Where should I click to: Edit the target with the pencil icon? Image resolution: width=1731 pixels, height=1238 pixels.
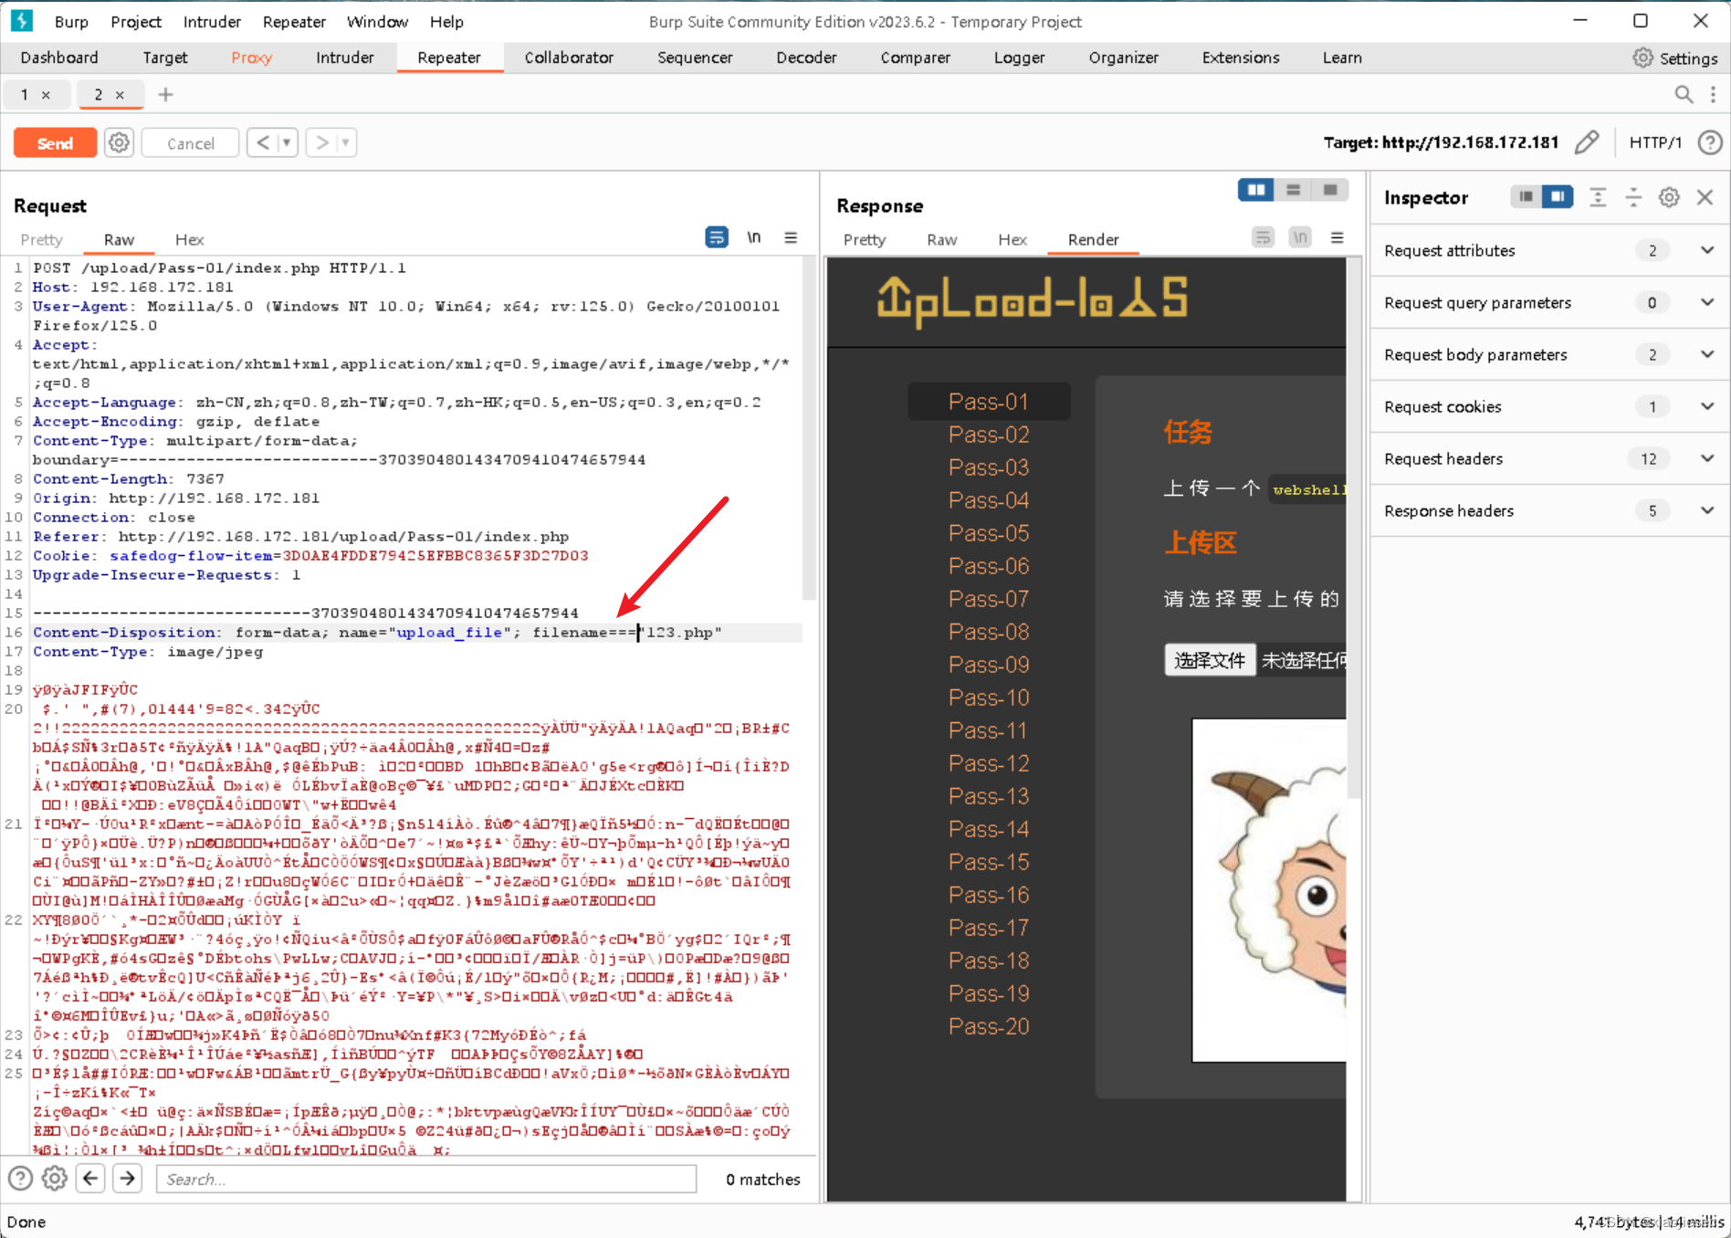1587,142
